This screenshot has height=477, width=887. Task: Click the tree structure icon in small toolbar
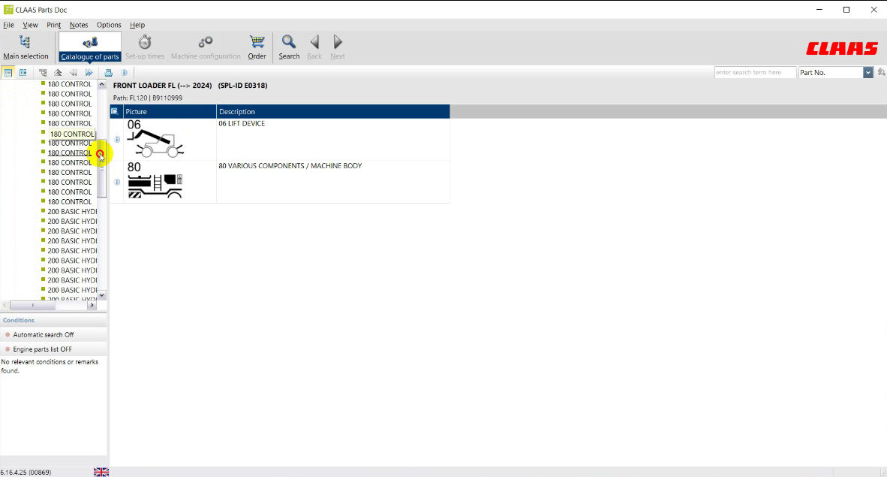point(43,73)
